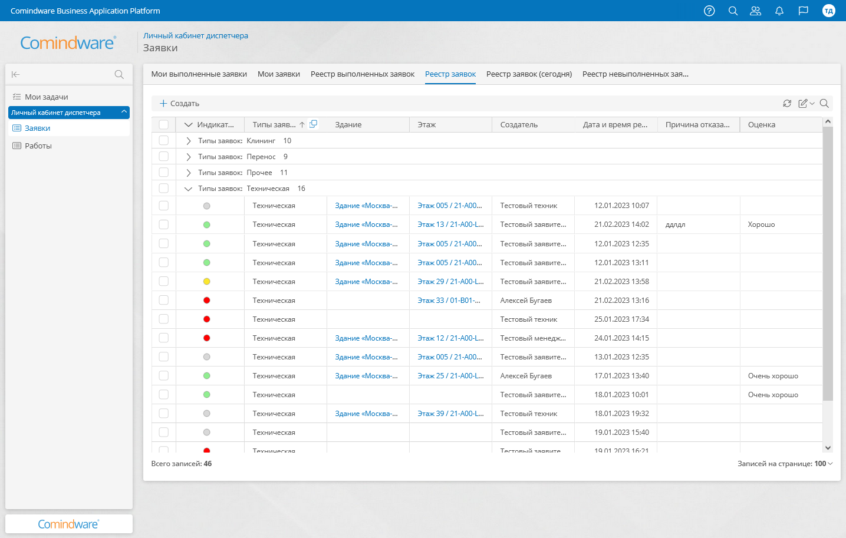Click Comindware logo at sidebar bottom
Screen dimensions: 846x538
tap(68, 524)
